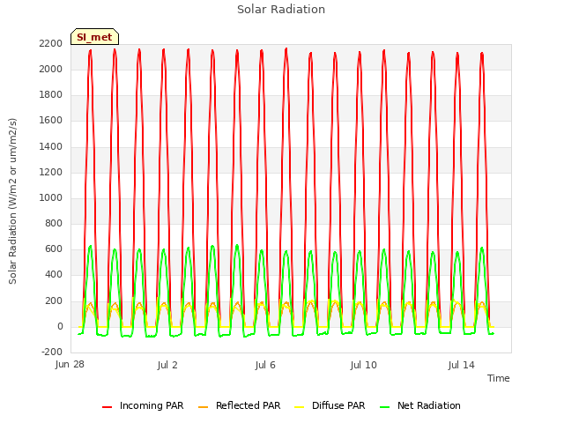Click the 2200 y-axis tick value
Viewport: 564px width, 423px height.
(51, 43)
